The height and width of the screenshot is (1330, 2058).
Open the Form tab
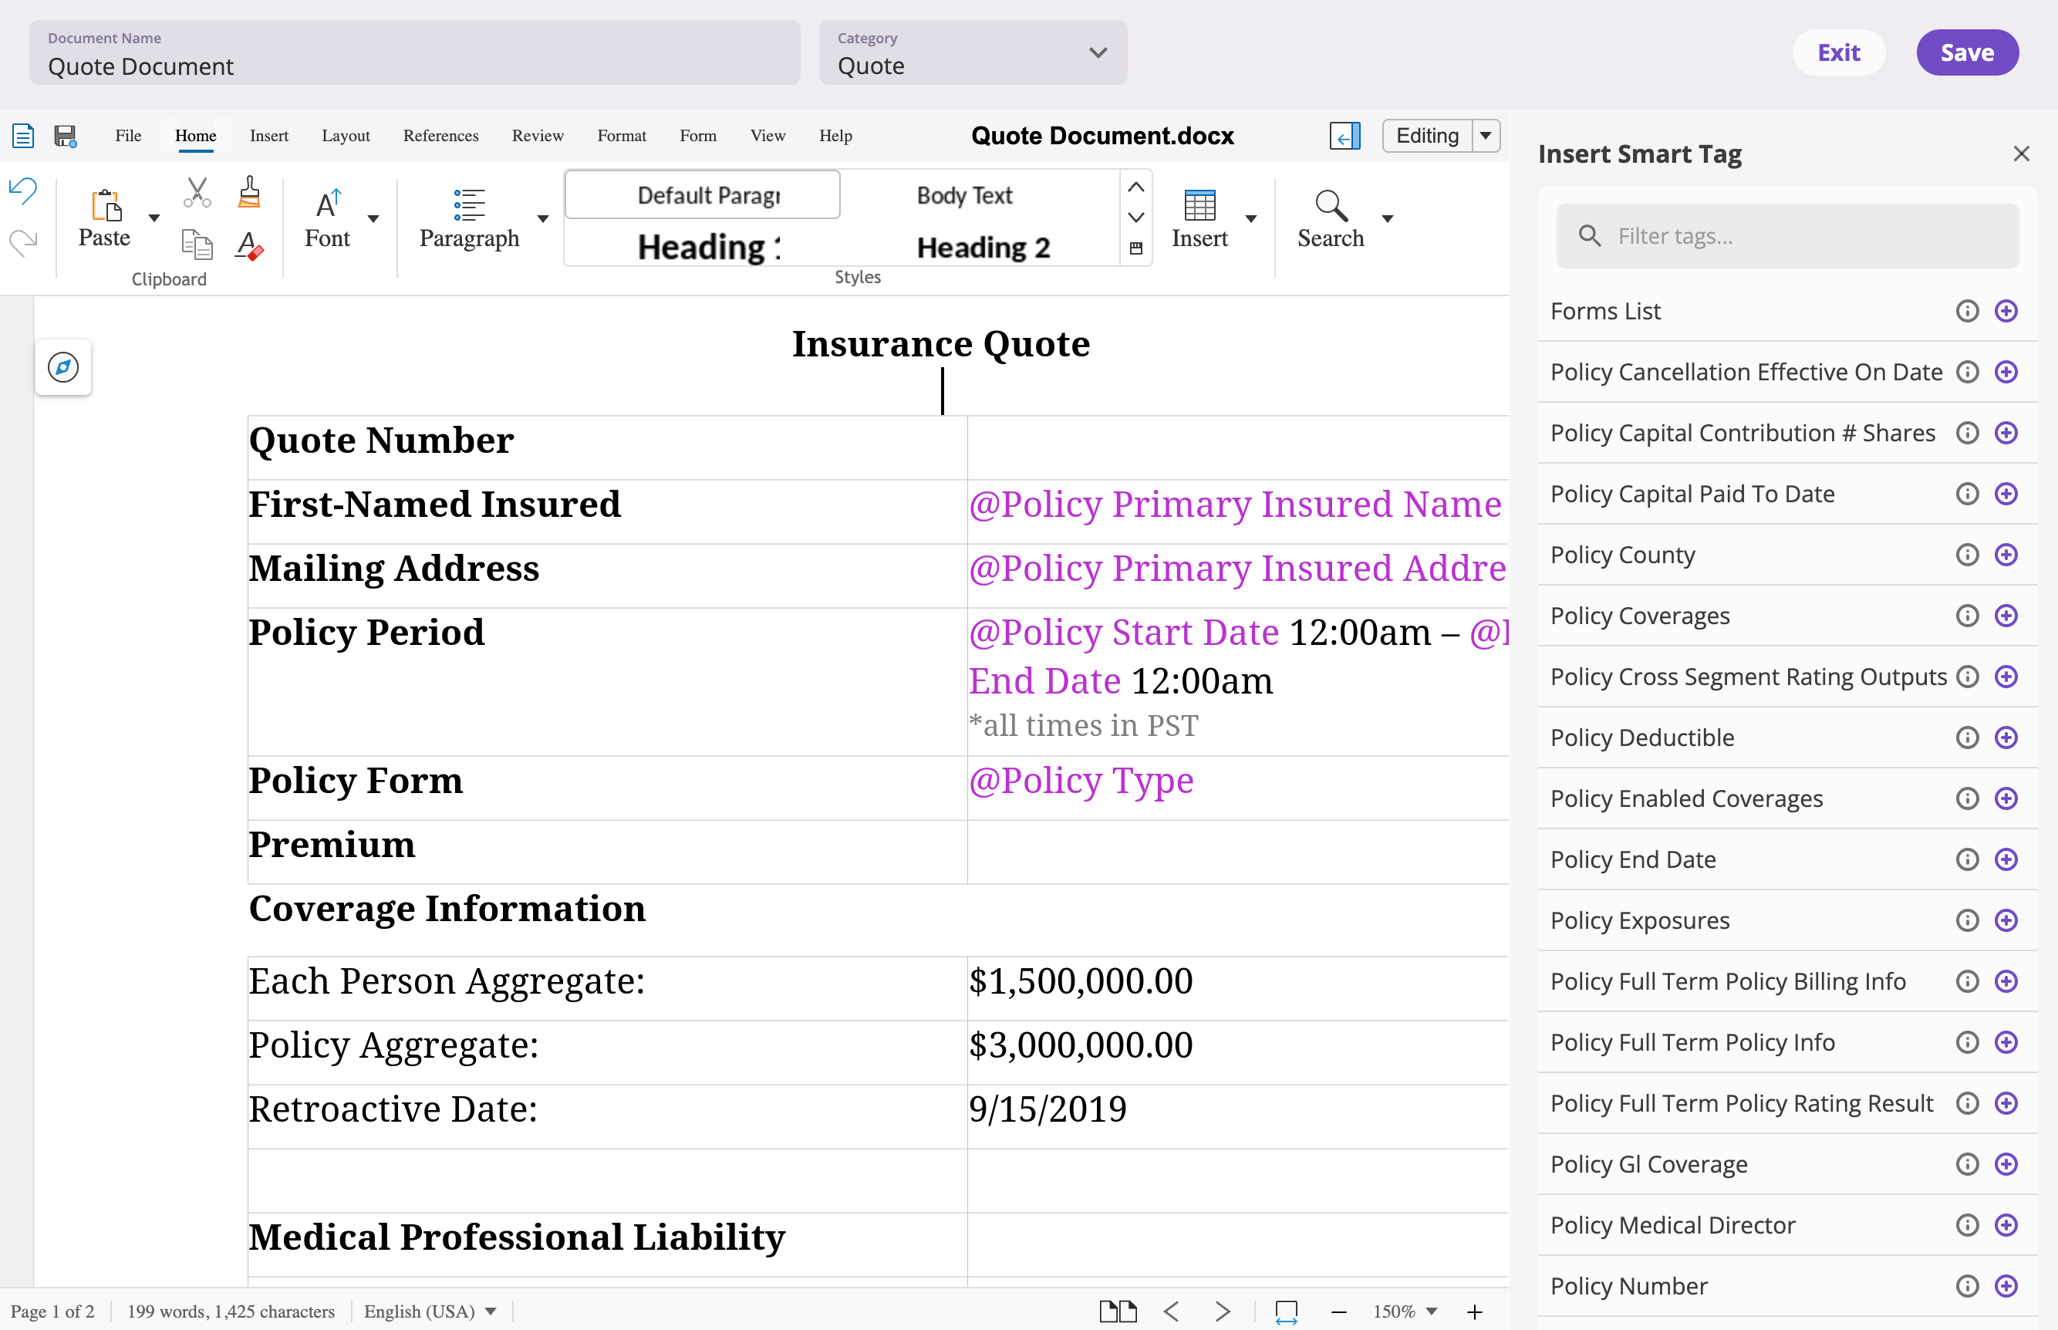pyautogui.click(x=697, y=136)
